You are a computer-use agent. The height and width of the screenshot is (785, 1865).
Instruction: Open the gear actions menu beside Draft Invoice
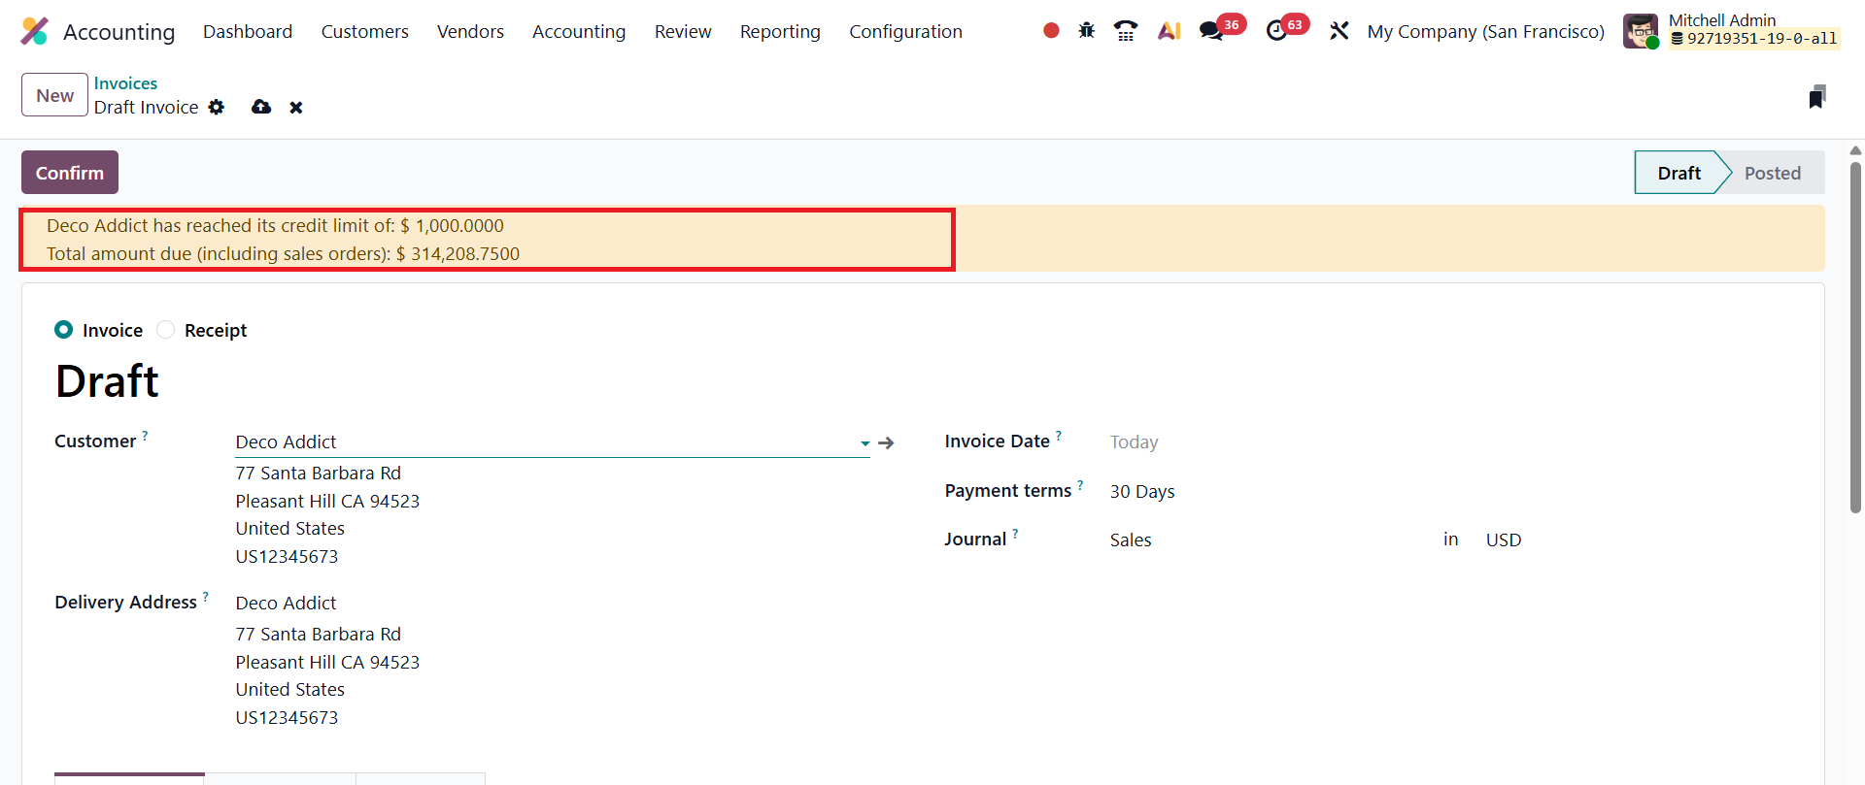[x=217, y=107]
